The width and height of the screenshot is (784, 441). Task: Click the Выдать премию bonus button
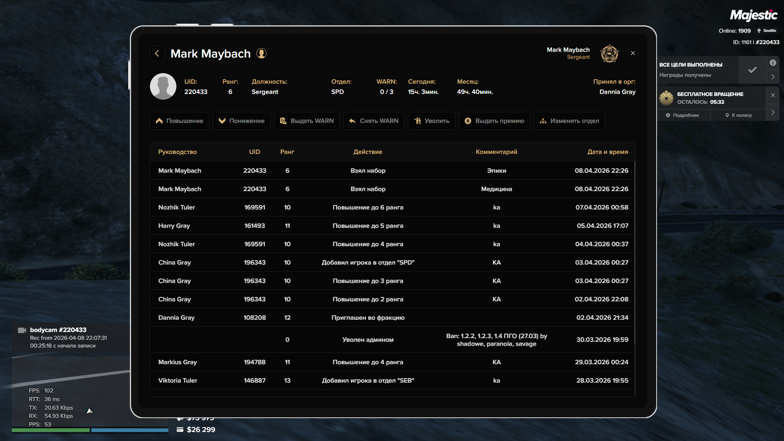(x=494, y=121)
